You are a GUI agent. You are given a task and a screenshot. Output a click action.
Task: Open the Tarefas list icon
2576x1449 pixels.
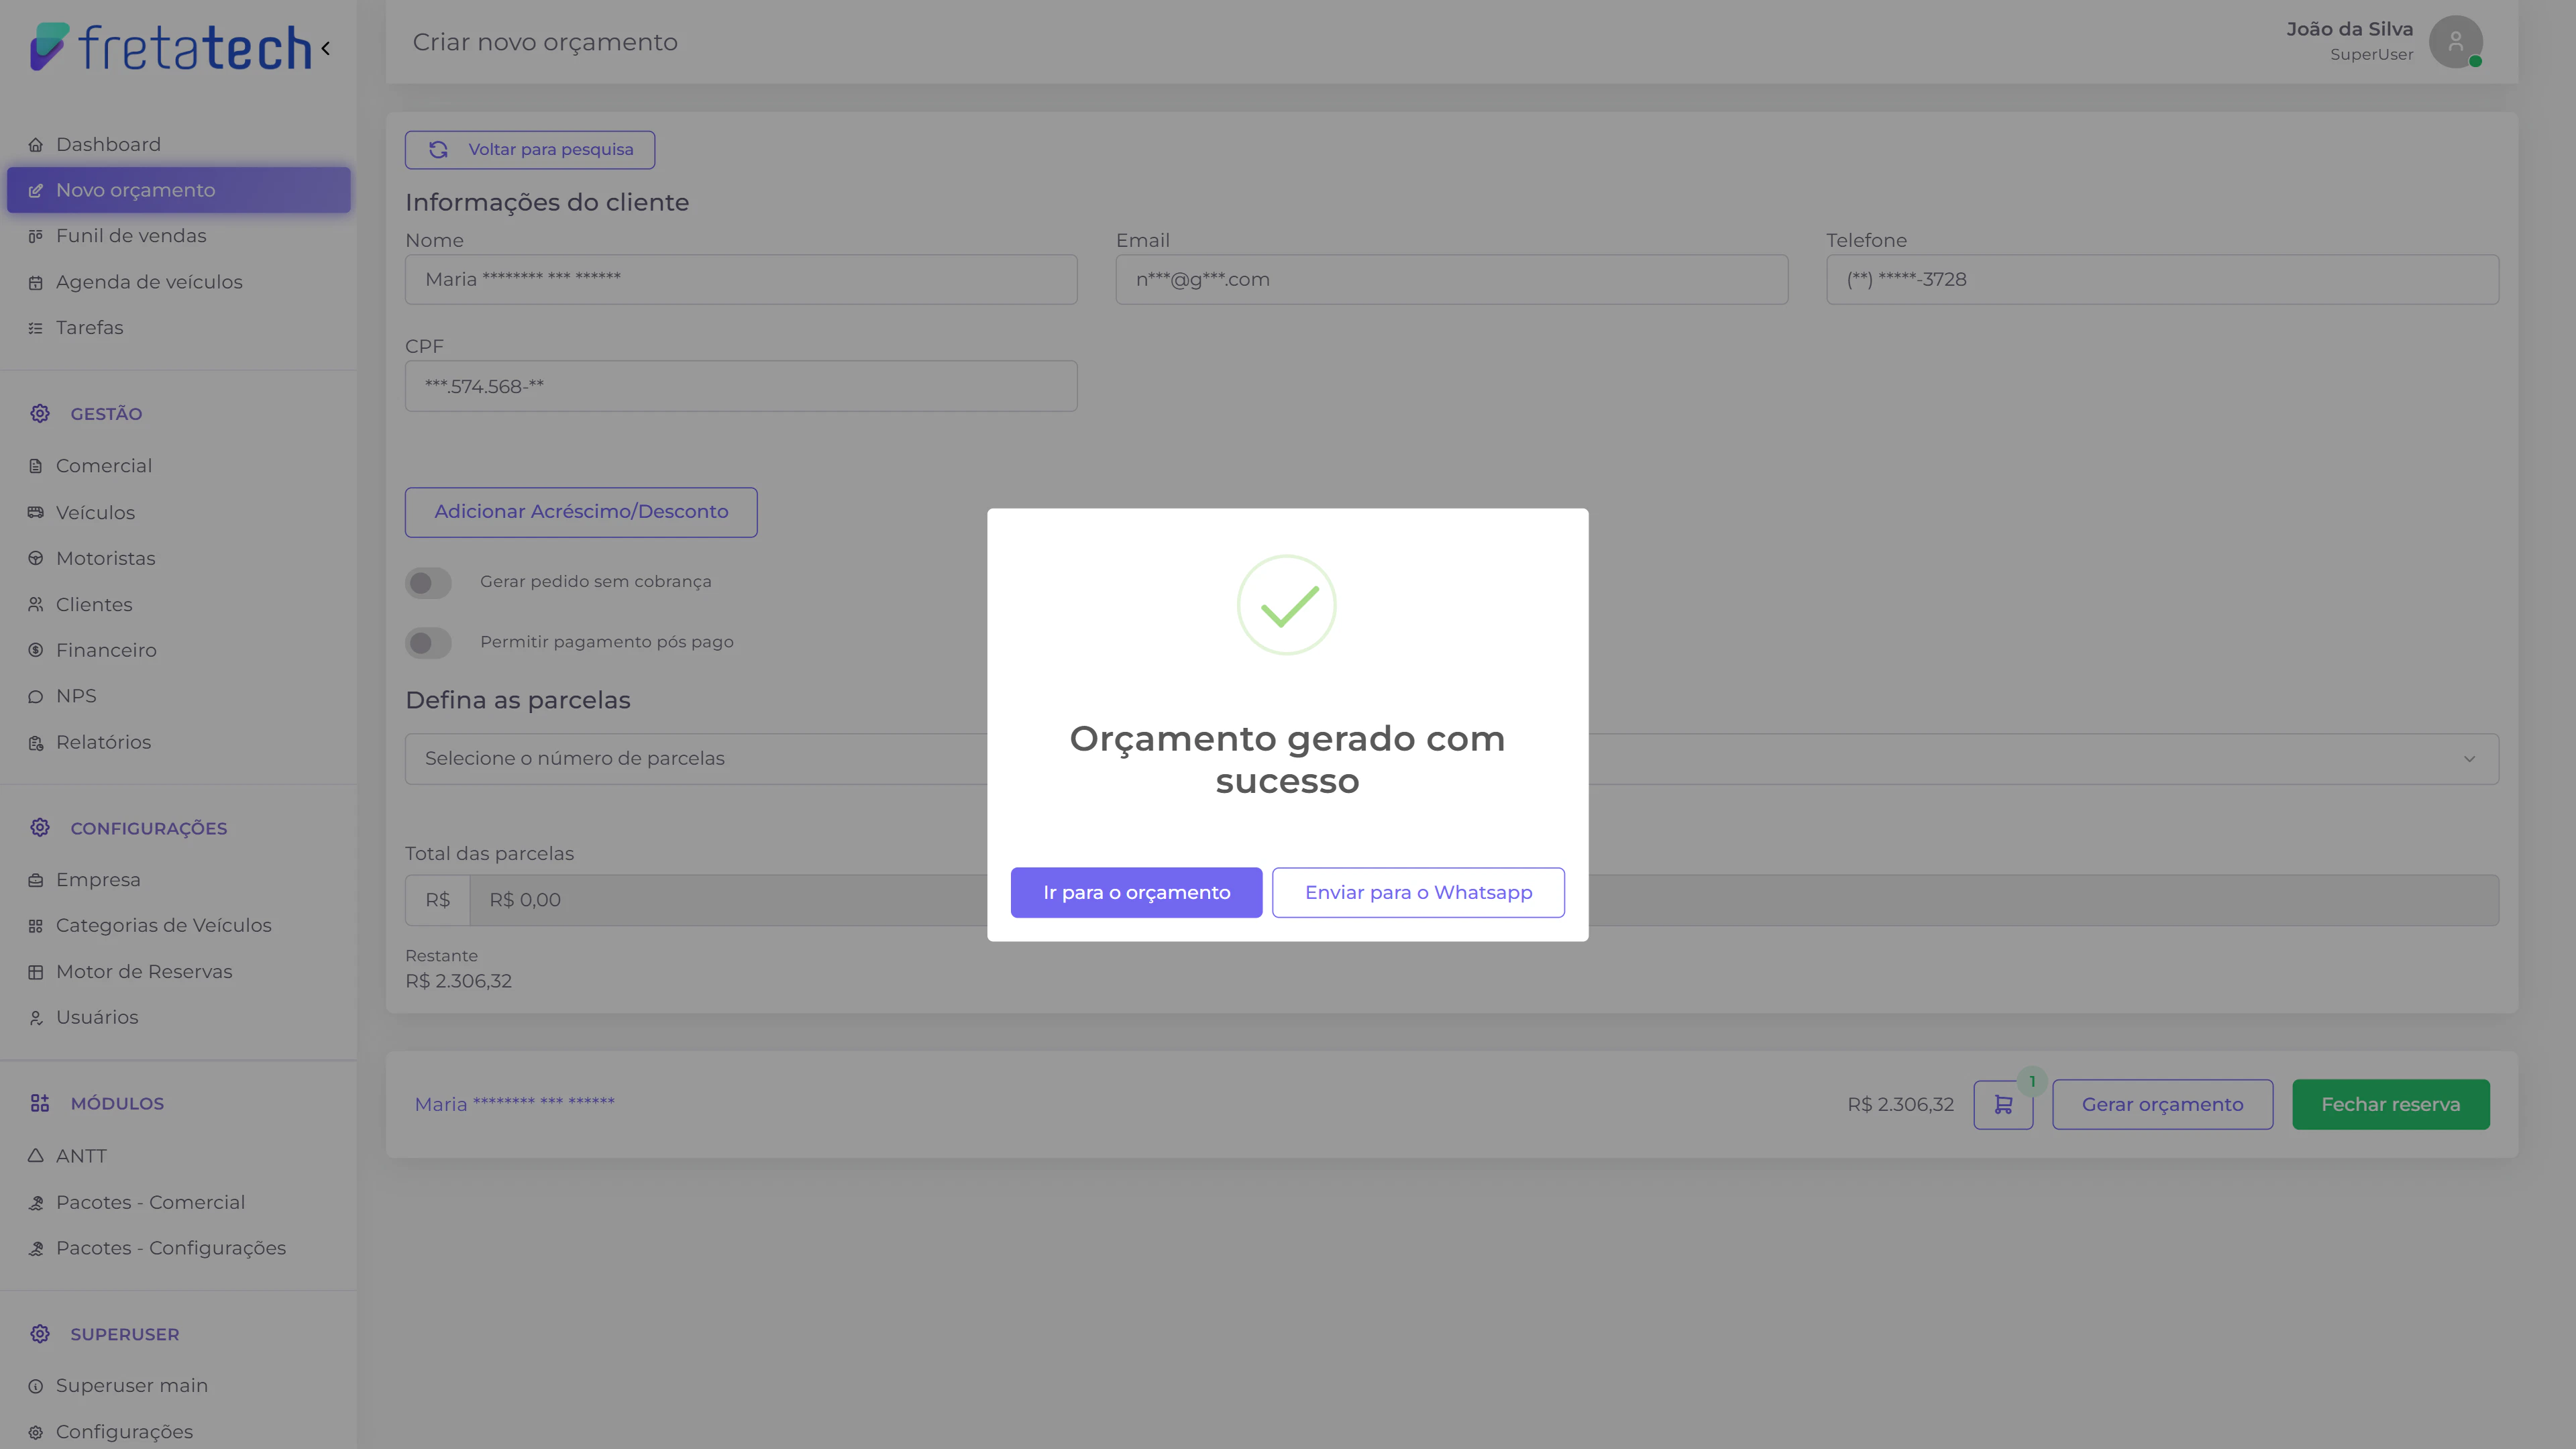(36, 327)
